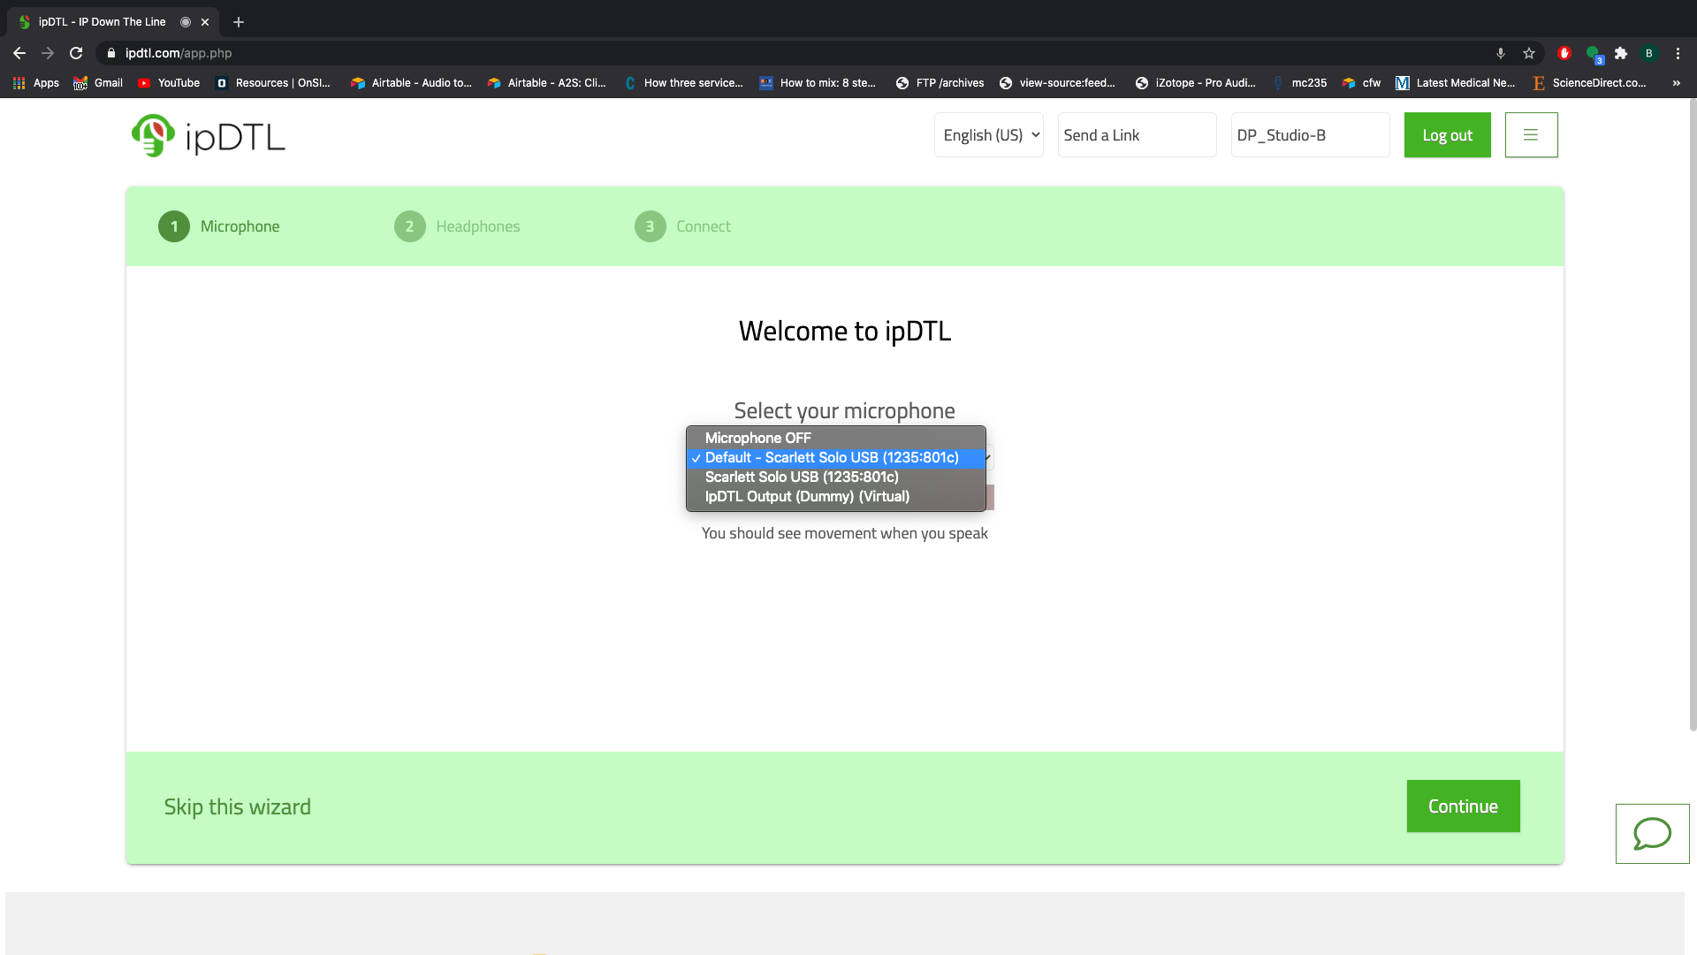Click the browser forward arrow

point(48,53)
